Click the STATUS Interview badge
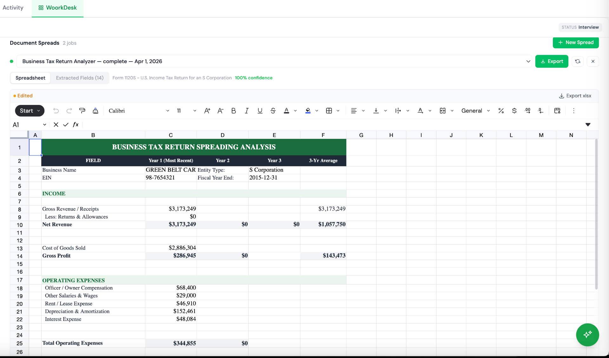The width and height of the screenshot is (609, 358). (x=580, y=27)
